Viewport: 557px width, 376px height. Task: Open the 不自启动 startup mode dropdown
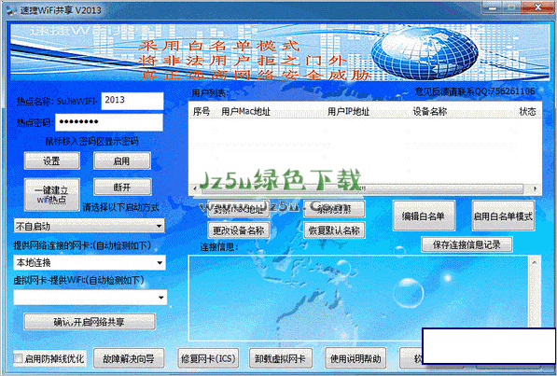89,226
